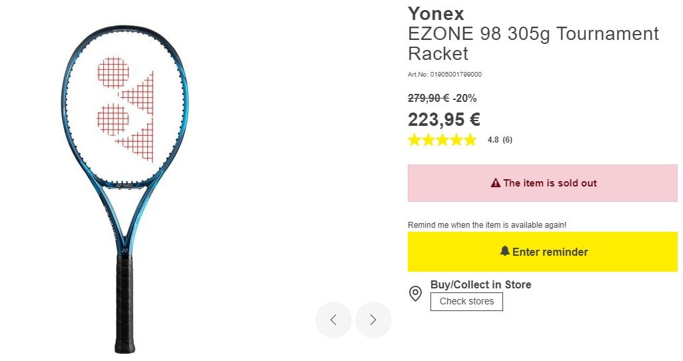
Task: Click the crossed-out 279,90 € price
Action: 428,99
